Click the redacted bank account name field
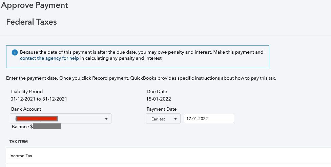 tap(37, 118)
